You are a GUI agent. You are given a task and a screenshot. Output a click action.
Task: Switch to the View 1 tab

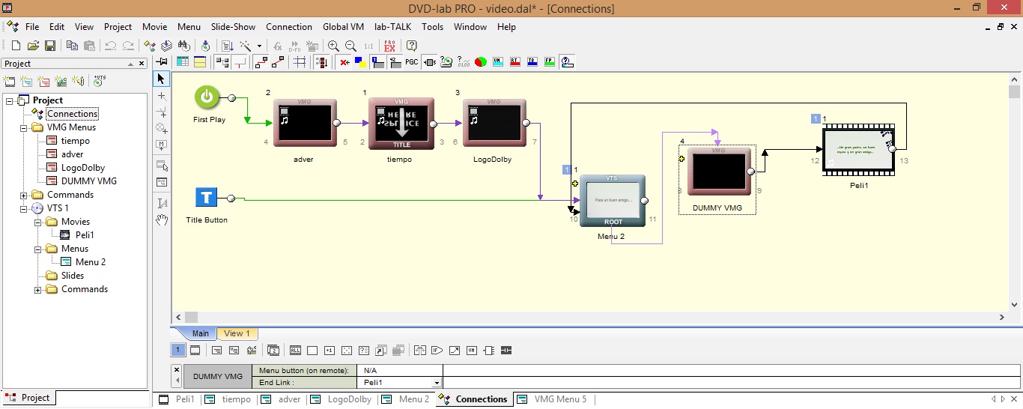point(237,333)
